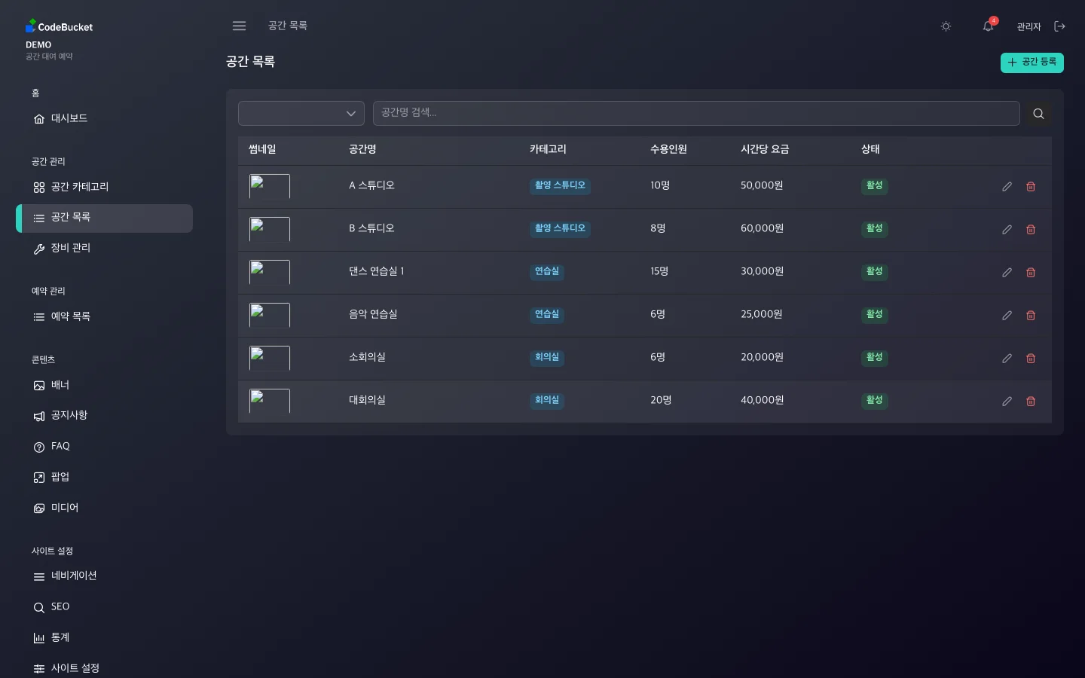Open the FAQ page in sidebar

tap(60, 447)
